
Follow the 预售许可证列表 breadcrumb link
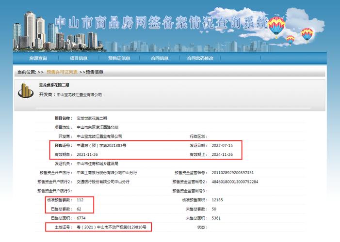tap(62, 72)
